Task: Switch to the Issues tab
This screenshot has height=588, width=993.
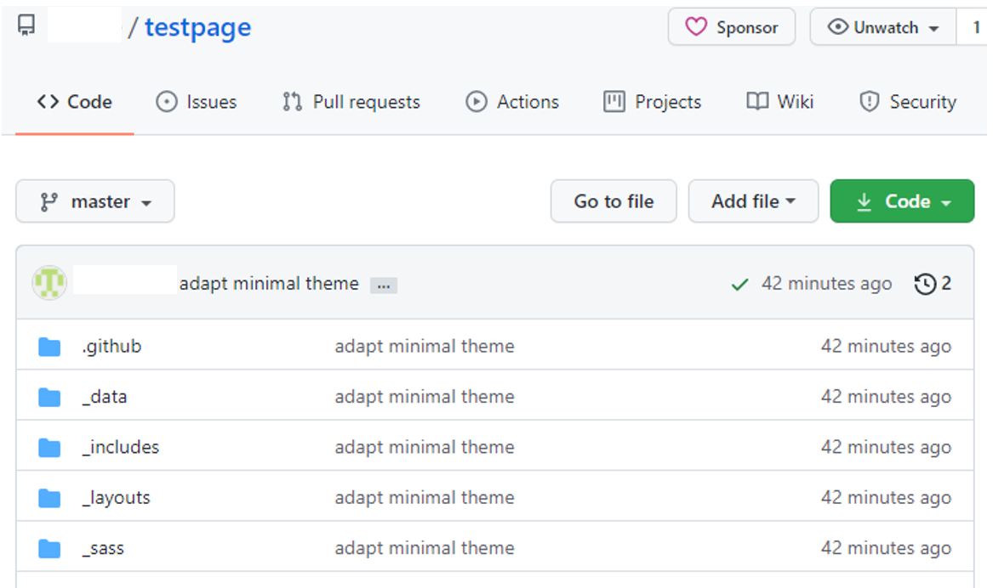Action: click(197, 102)
